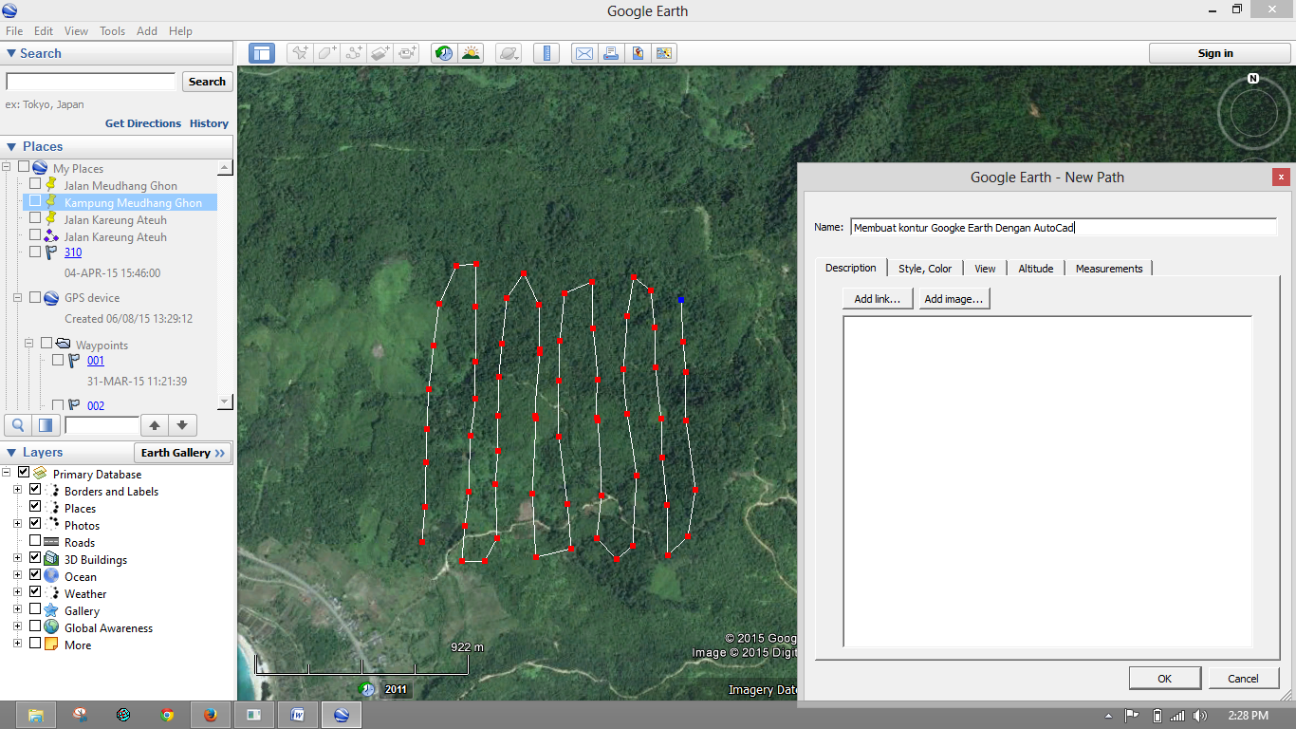Viewport: 1296px width, 729px height.
Task: Move item down with the down arrow button
Action: point(182,424)
